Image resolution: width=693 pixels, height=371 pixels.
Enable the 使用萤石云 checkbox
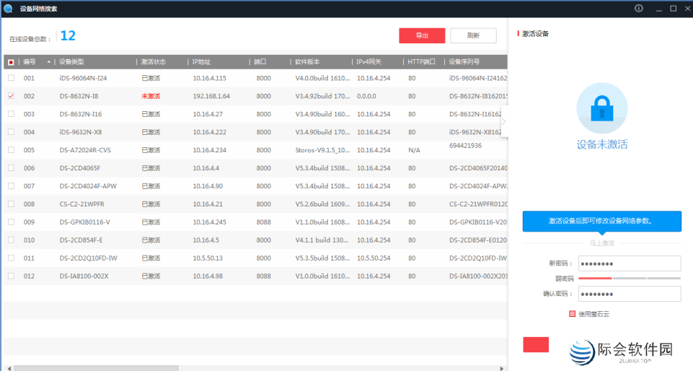pyautogui.click(x=572, y=313)
